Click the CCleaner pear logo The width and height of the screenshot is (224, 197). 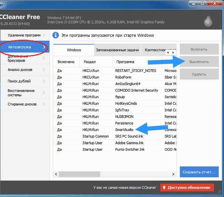[x=208, y=21]
